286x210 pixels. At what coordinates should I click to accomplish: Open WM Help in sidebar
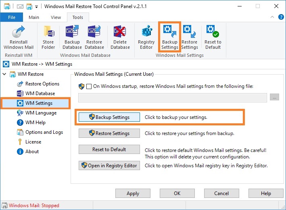coord(31,123)
